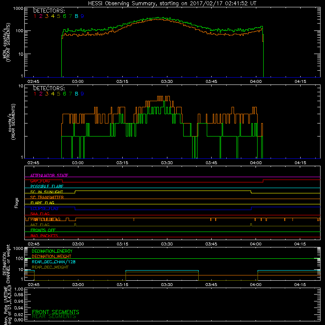
Task: Click the 1000 y-axis value of the front segments plot
Action: [x=18, y=9]
